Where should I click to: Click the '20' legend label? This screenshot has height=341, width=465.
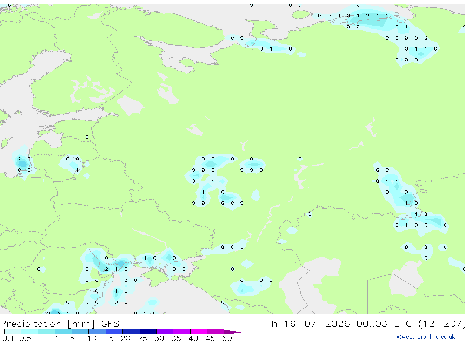click(126, 338)
